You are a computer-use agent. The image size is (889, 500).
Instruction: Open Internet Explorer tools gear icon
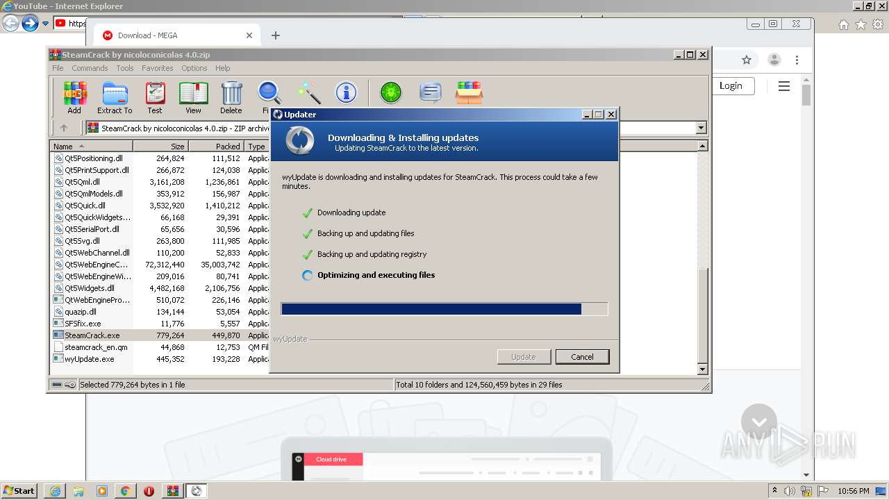(878, 25)
